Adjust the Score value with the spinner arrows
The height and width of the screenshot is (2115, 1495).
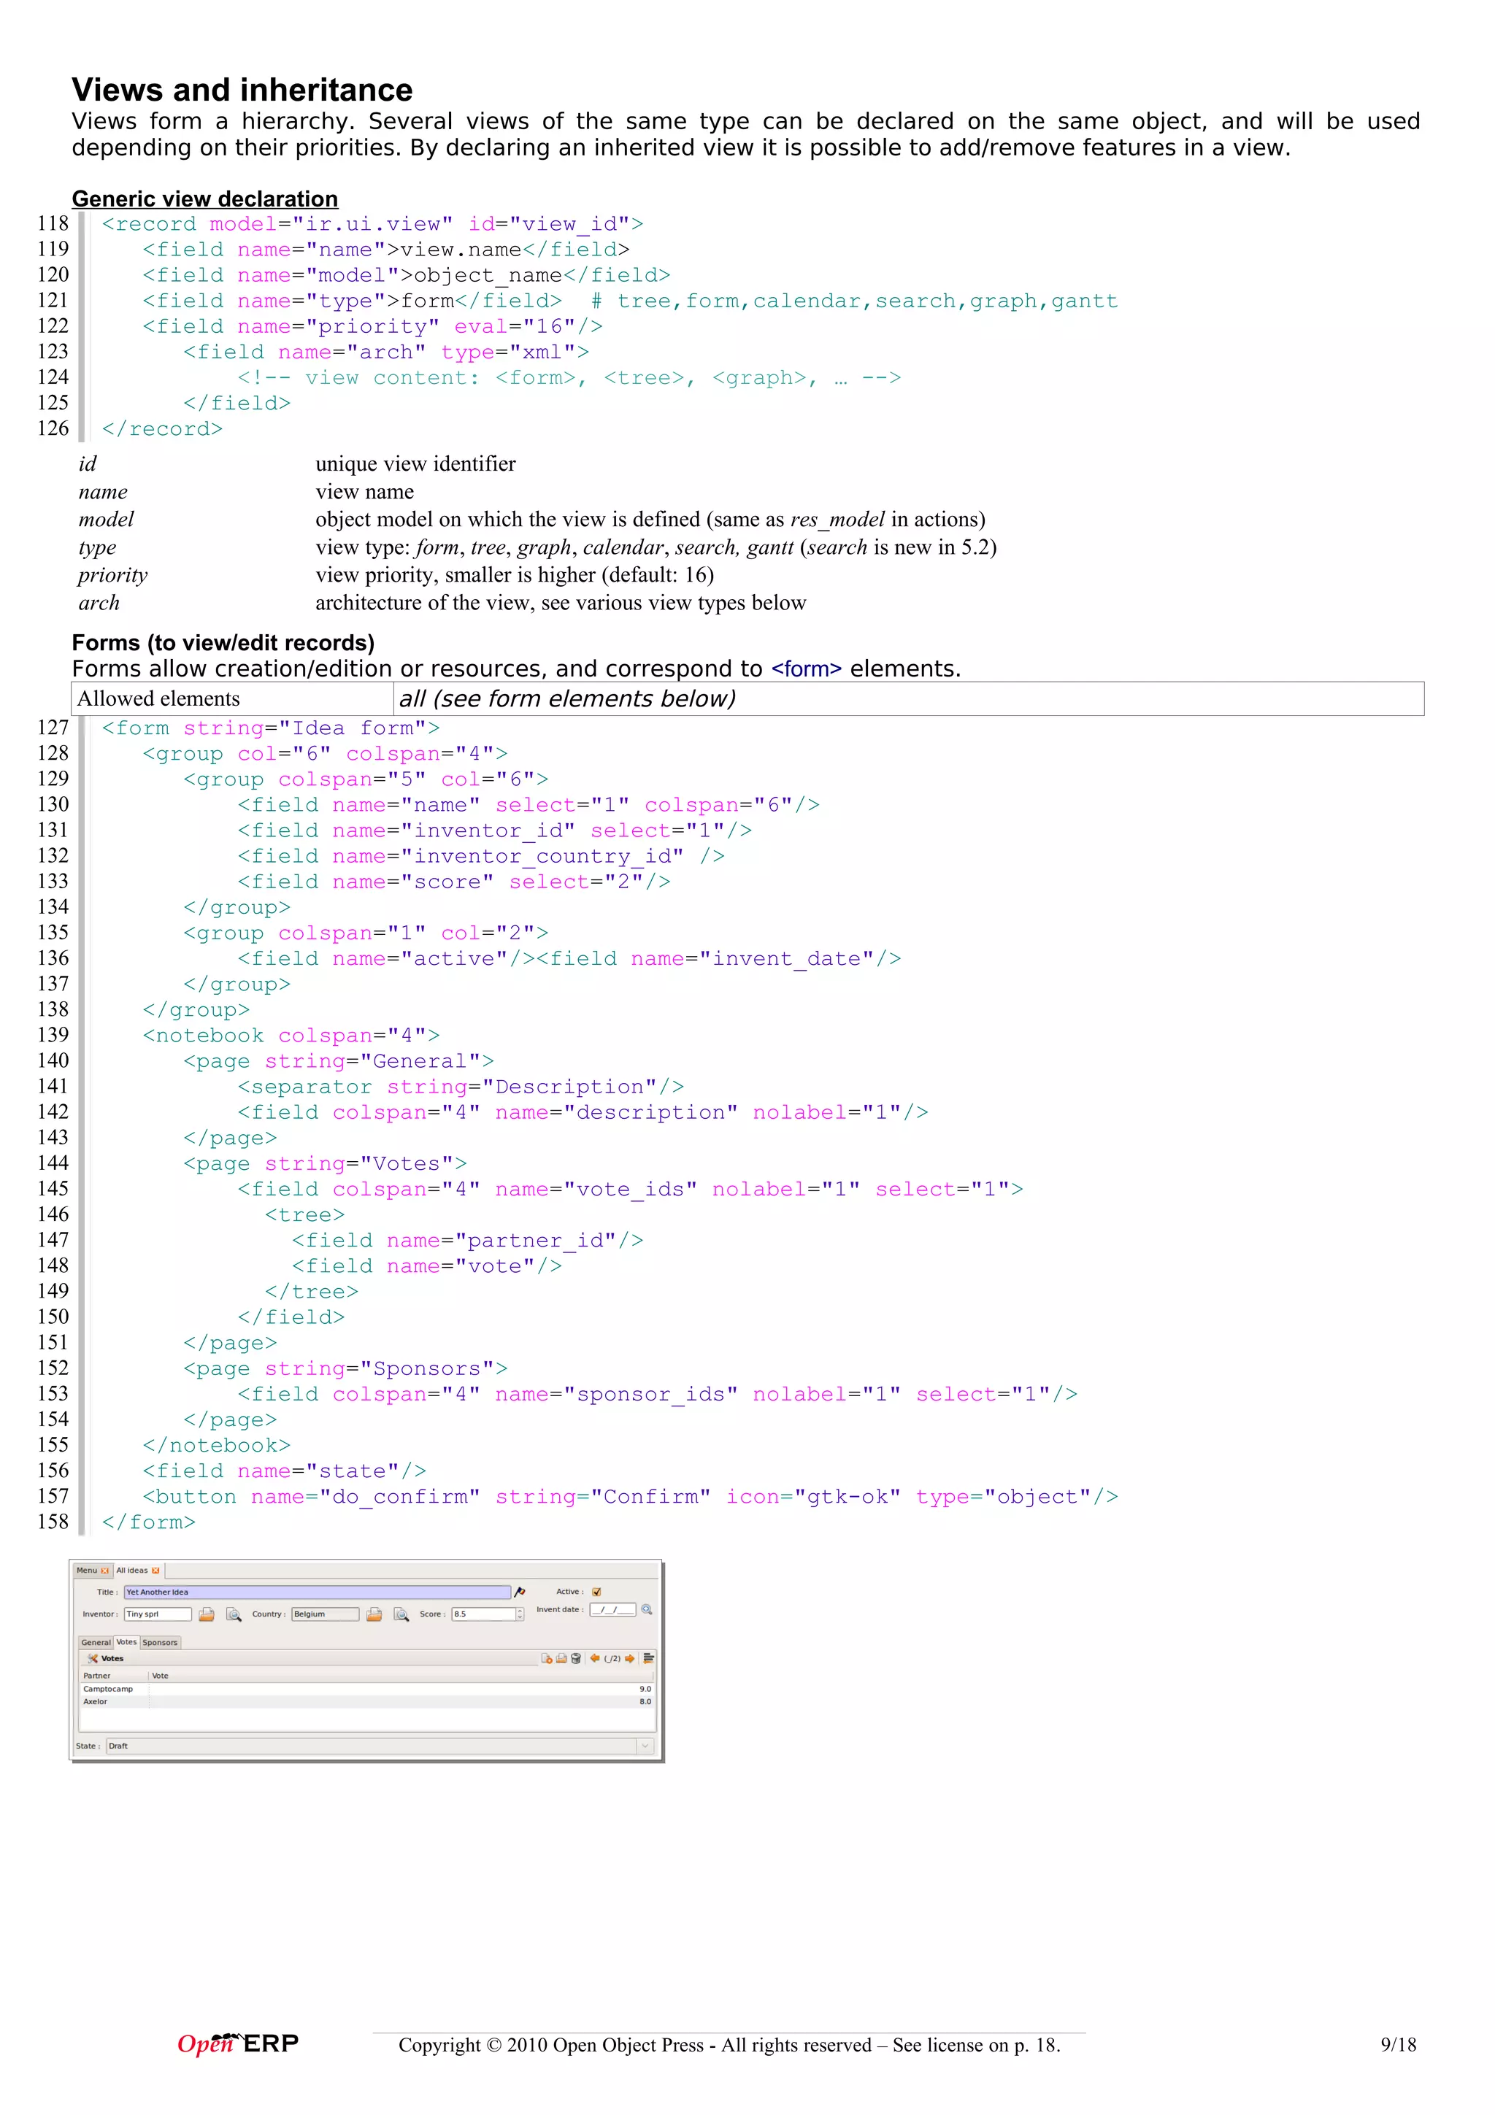(x=520, y=1614)
